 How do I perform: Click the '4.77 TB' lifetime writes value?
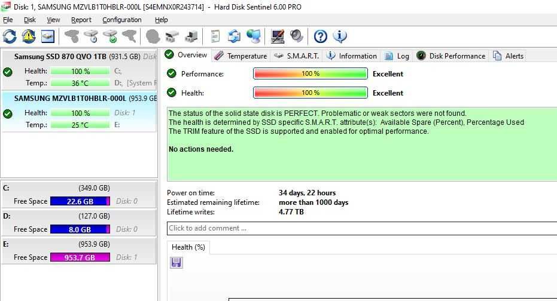[291, 212]
